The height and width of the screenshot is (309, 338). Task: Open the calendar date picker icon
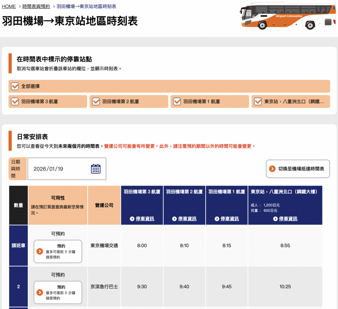95,169
